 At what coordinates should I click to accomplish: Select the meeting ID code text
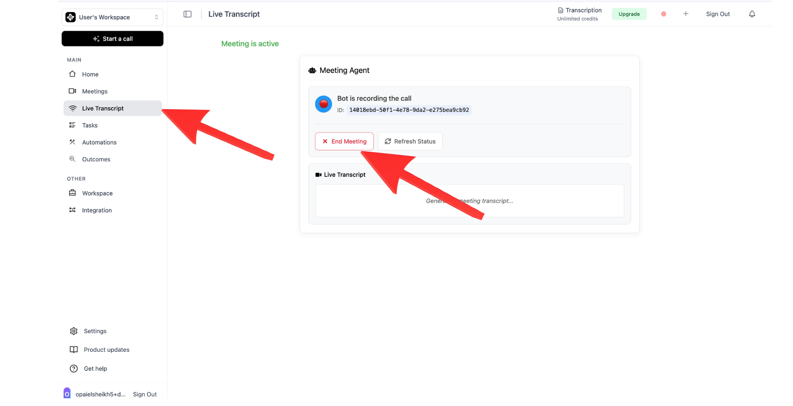click(x=409, y=110)
